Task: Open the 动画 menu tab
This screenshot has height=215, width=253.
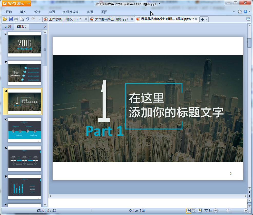Action: (x=52, y=12)
